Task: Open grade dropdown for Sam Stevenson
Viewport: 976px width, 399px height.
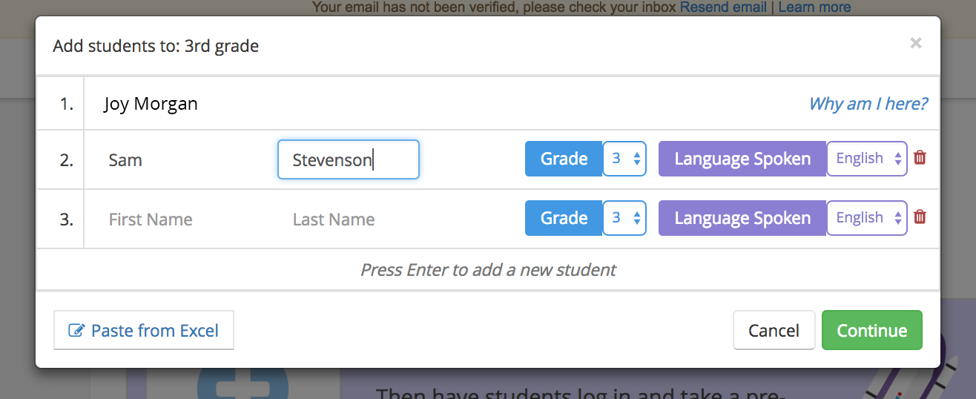Action: click(624, 159)
